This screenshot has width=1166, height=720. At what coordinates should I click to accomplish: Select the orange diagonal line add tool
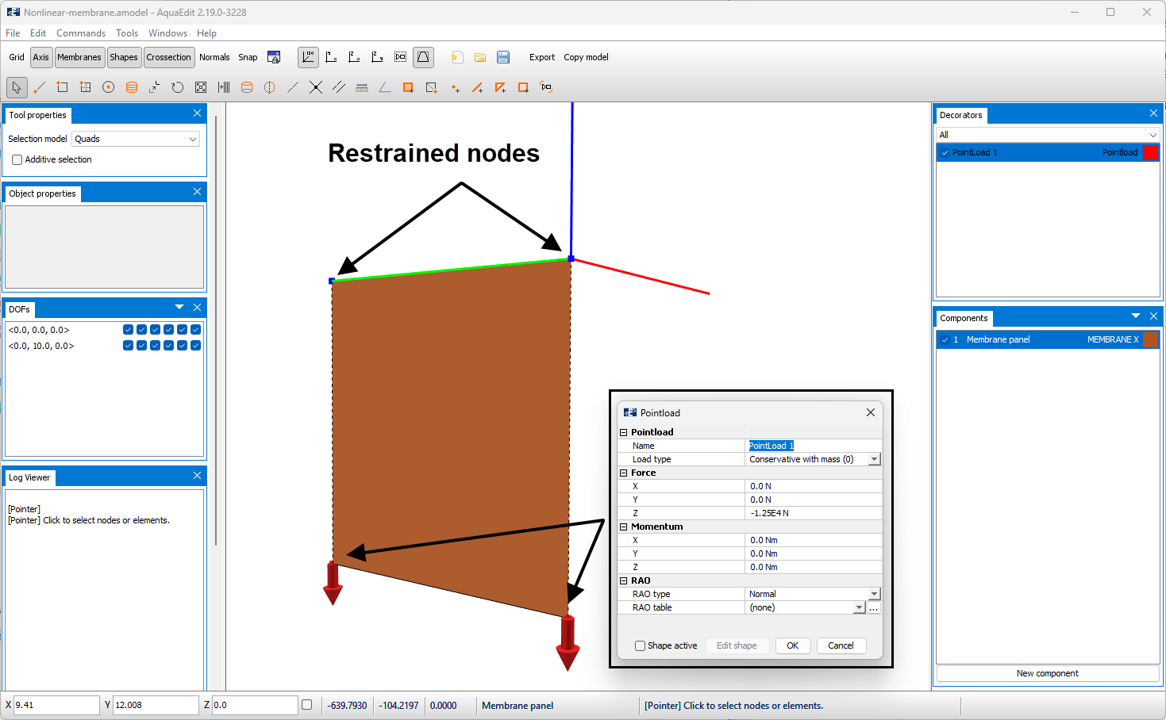click(477, 87)
